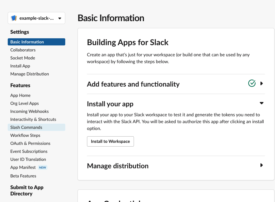Open the example-slack app selector dropdown
The image size is (275, 202).
(x=36, y=18)
